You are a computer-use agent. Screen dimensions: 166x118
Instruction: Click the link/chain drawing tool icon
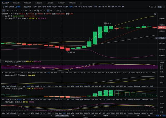(x=41, y=11)
